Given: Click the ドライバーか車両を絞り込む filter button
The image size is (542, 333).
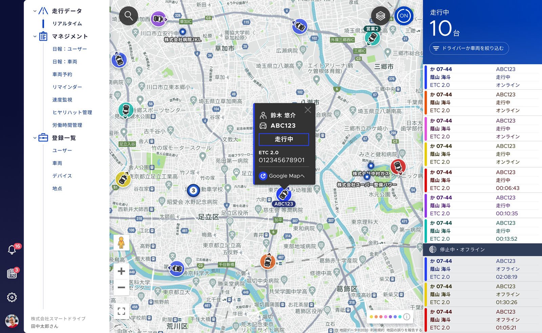Looking at the screenshot, I should coord(469,48).
